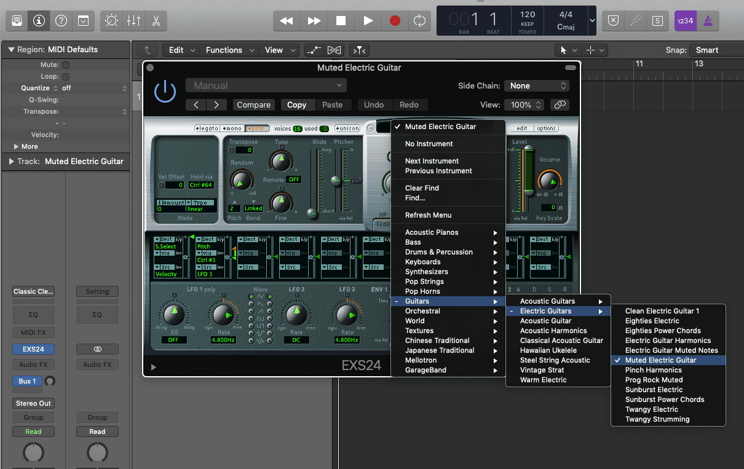Rewind with the double-left arrow button
The height and width of the screenshot is (469, 744).
pos(287,20)
